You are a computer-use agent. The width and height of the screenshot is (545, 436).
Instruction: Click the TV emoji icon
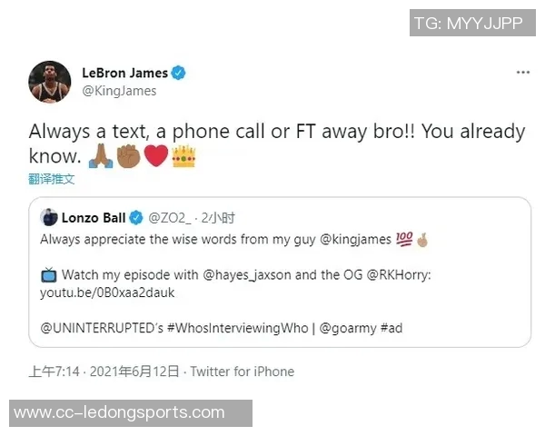point(49,275)
